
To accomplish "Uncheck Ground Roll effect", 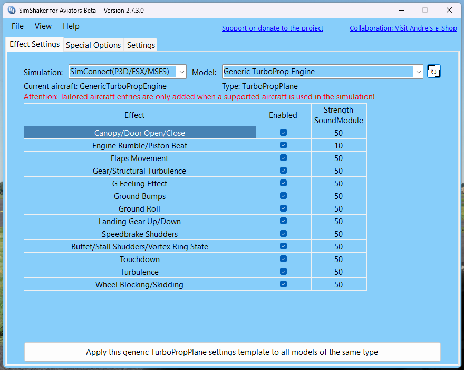I will point(283,208).
